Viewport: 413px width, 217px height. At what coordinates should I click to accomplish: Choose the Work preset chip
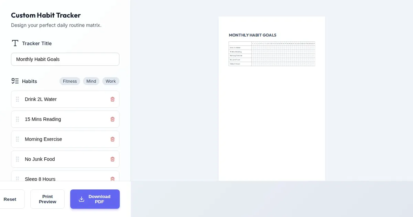[110, 81]
